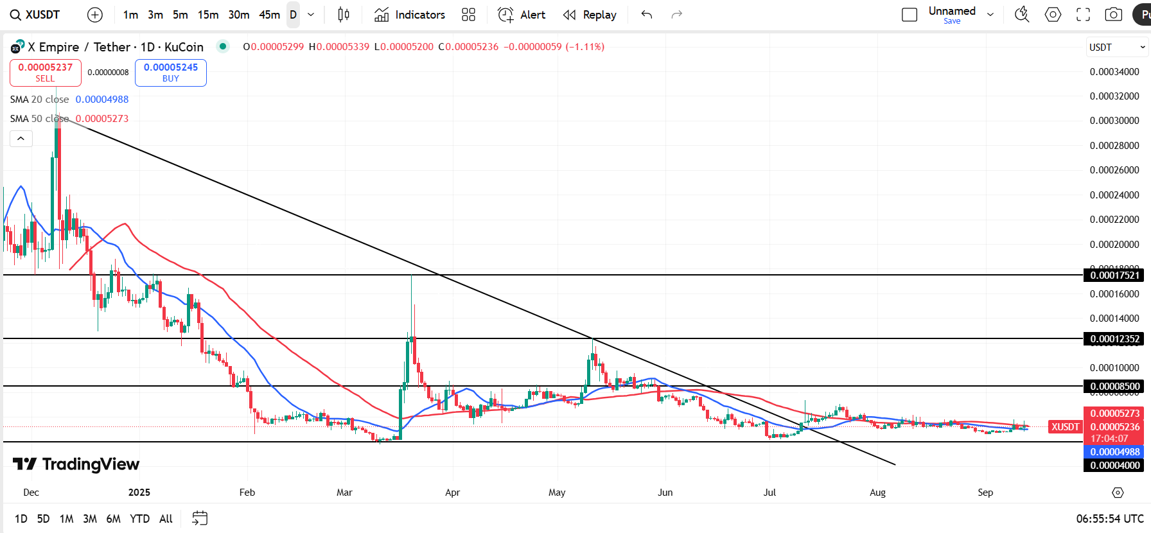Screen dimensions: 1151x533
Task: Open the layout setup grid icon
Action: 469,15
